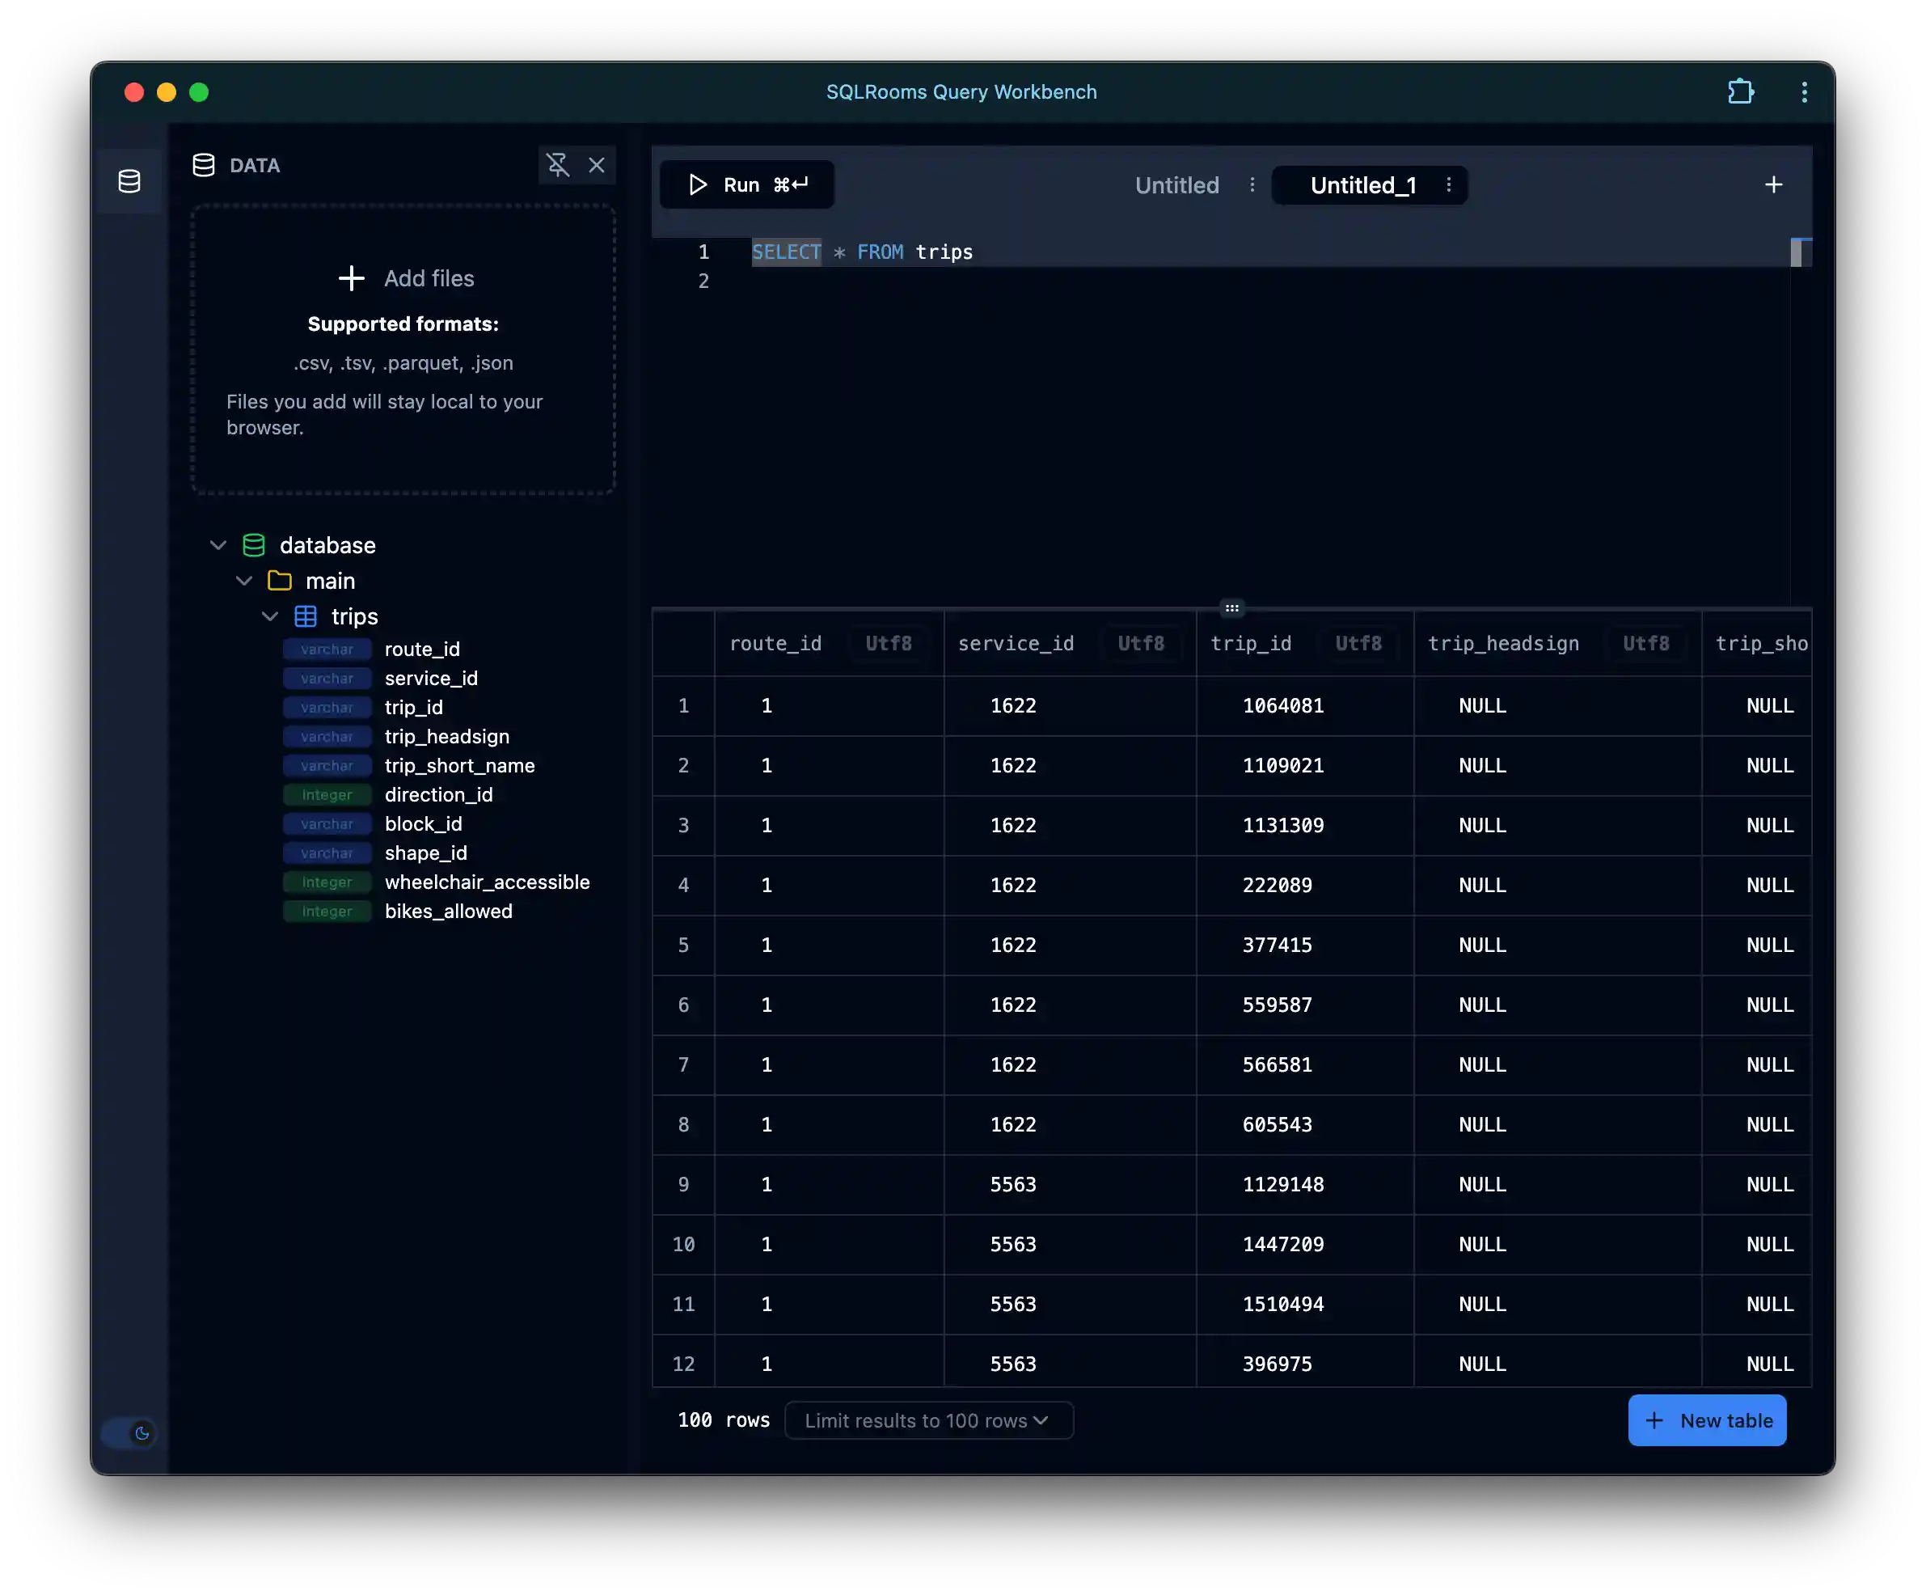Open the kebab menu beside Untitled_1
This screenshot has width=1926, height=1595.
[x=1447, y=184]
